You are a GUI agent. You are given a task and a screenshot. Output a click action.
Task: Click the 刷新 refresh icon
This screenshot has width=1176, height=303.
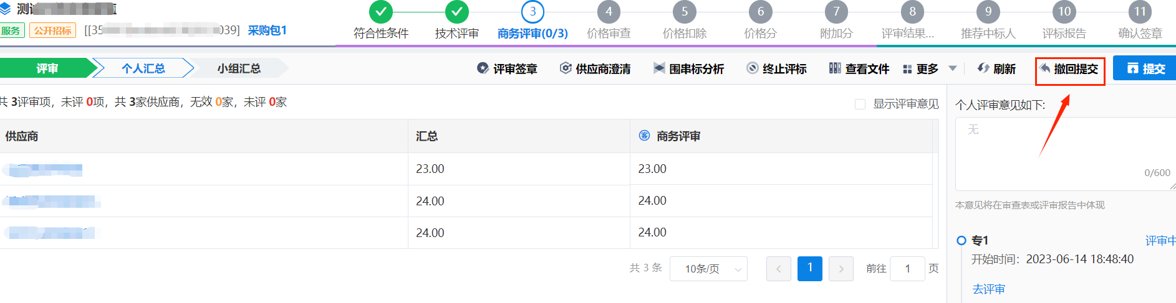coord(983,68)
